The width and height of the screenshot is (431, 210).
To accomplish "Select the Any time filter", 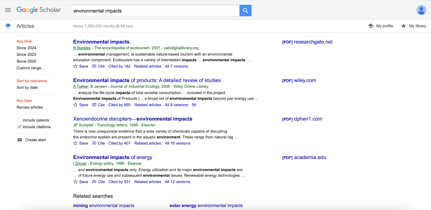I will tap(24, 41).
